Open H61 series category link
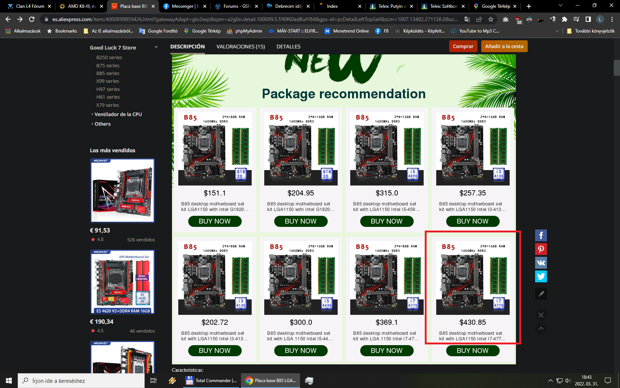The height and width of the screenshot is (388, 620). pyautogui.click(x=108, y=97)
